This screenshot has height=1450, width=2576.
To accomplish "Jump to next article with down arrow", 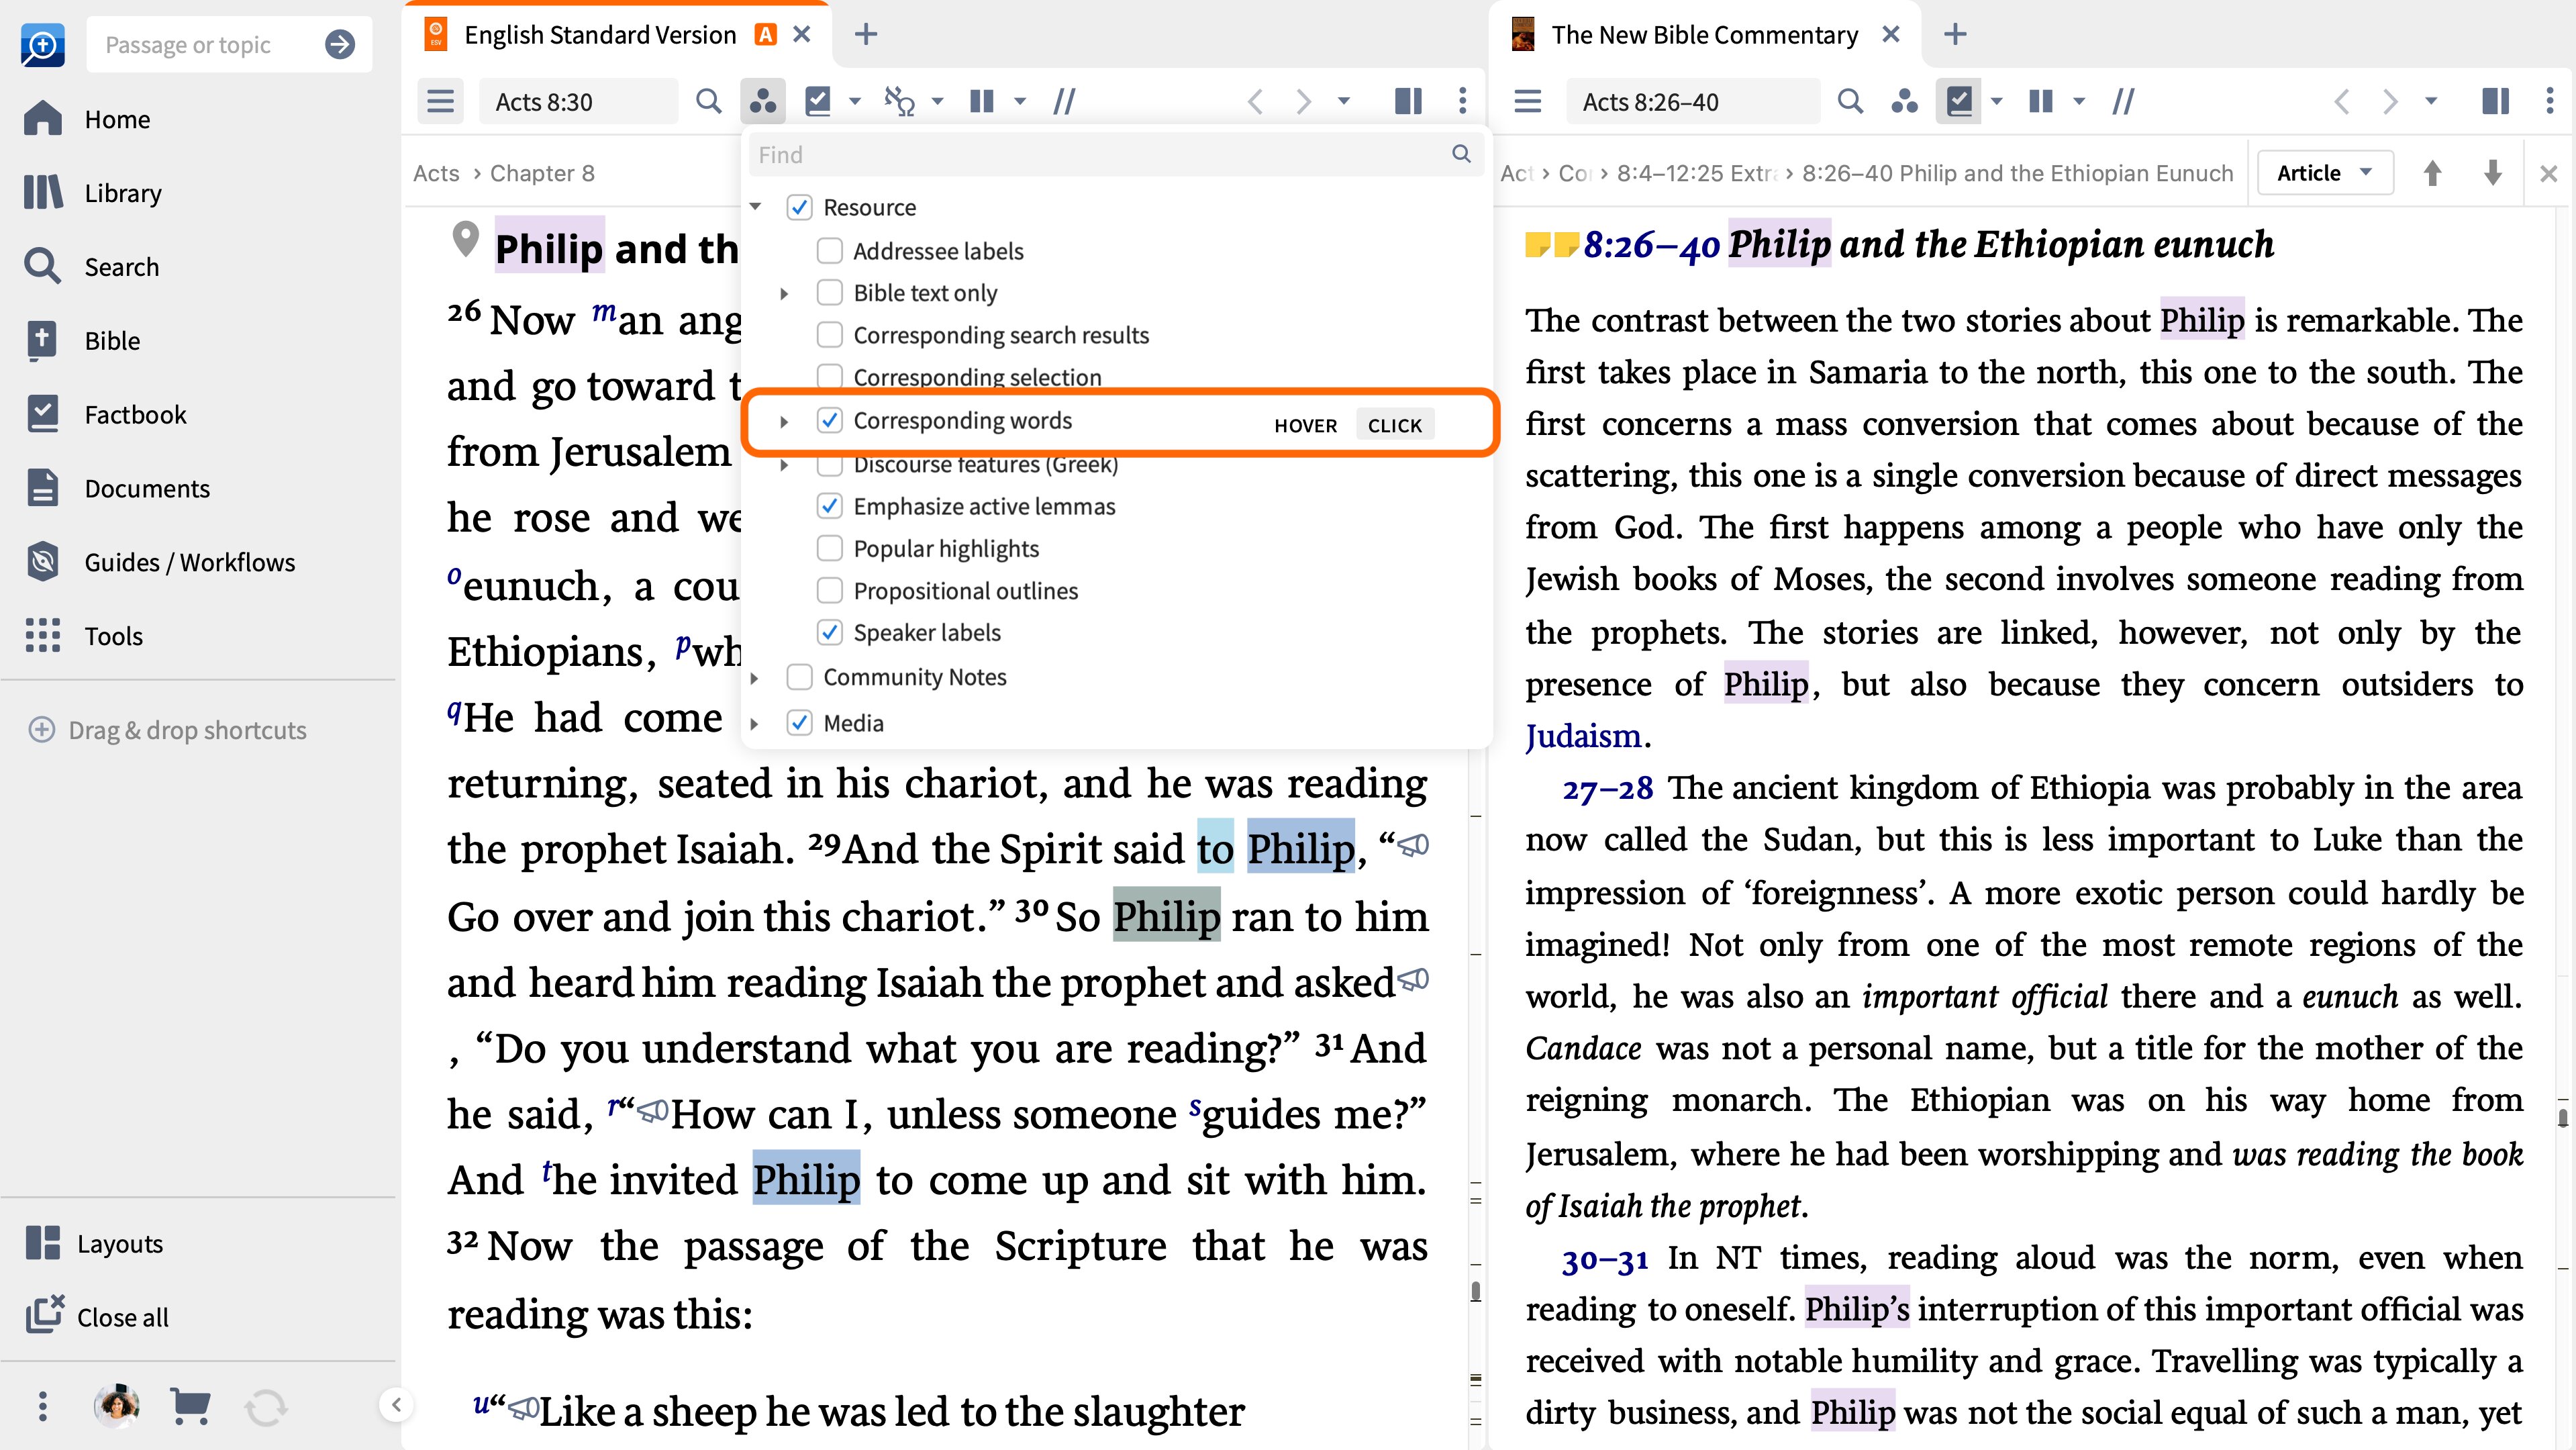I will (2493, 173).
